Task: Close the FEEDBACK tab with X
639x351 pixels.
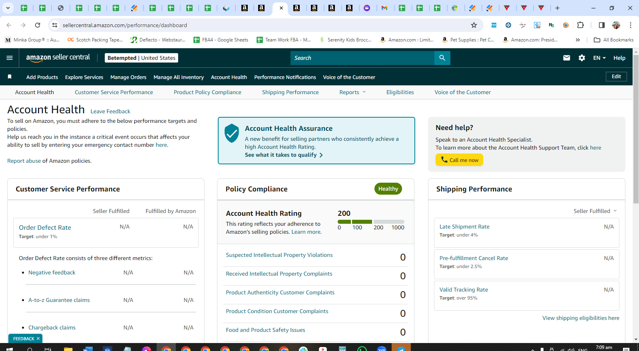Action: pos(38,339)
